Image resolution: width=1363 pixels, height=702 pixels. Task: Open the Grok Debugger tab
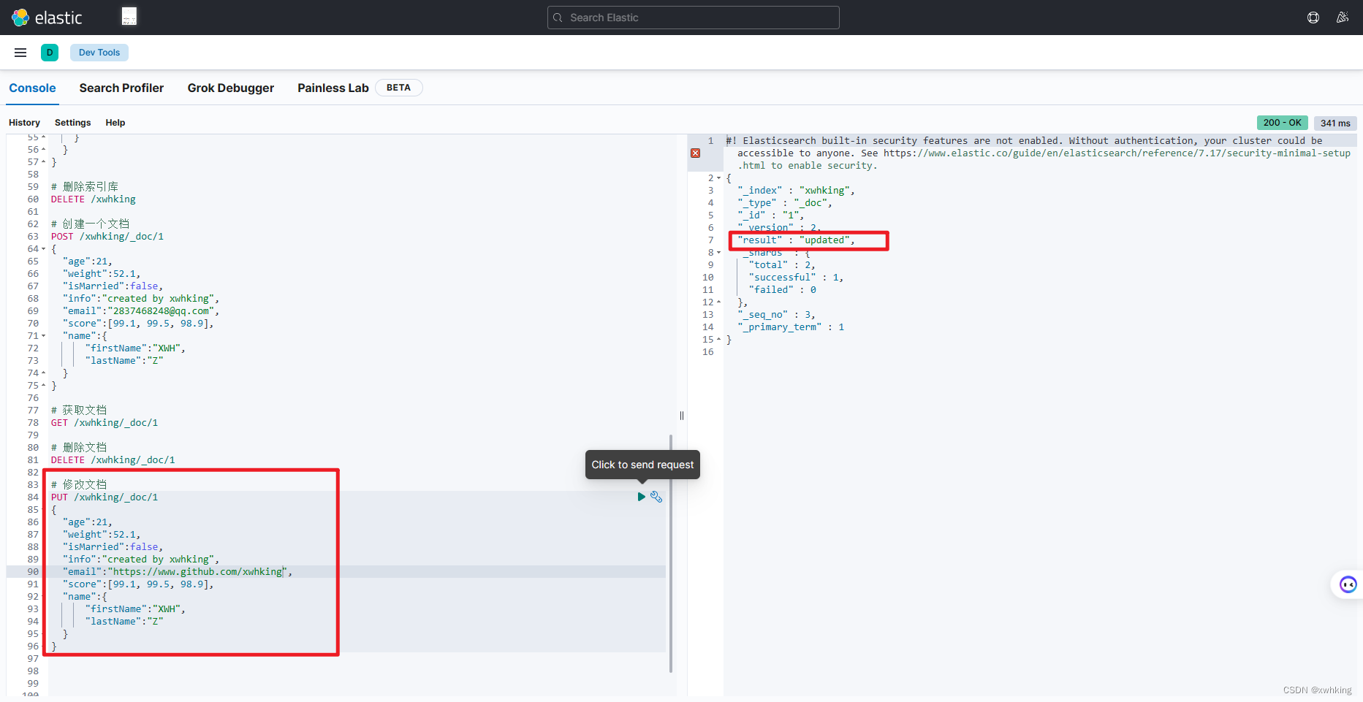click(231, 88)
